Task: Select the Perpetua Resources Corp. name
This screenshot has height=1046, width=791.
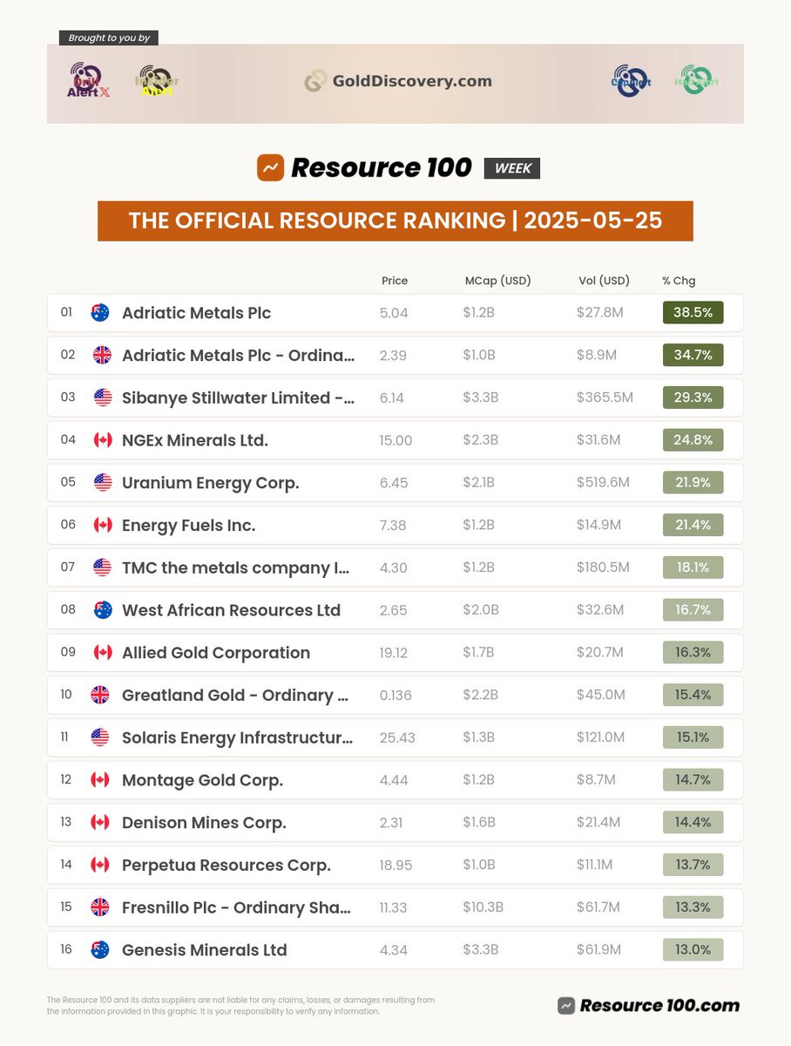Action: pyautogui.click(x=226, y=866)
